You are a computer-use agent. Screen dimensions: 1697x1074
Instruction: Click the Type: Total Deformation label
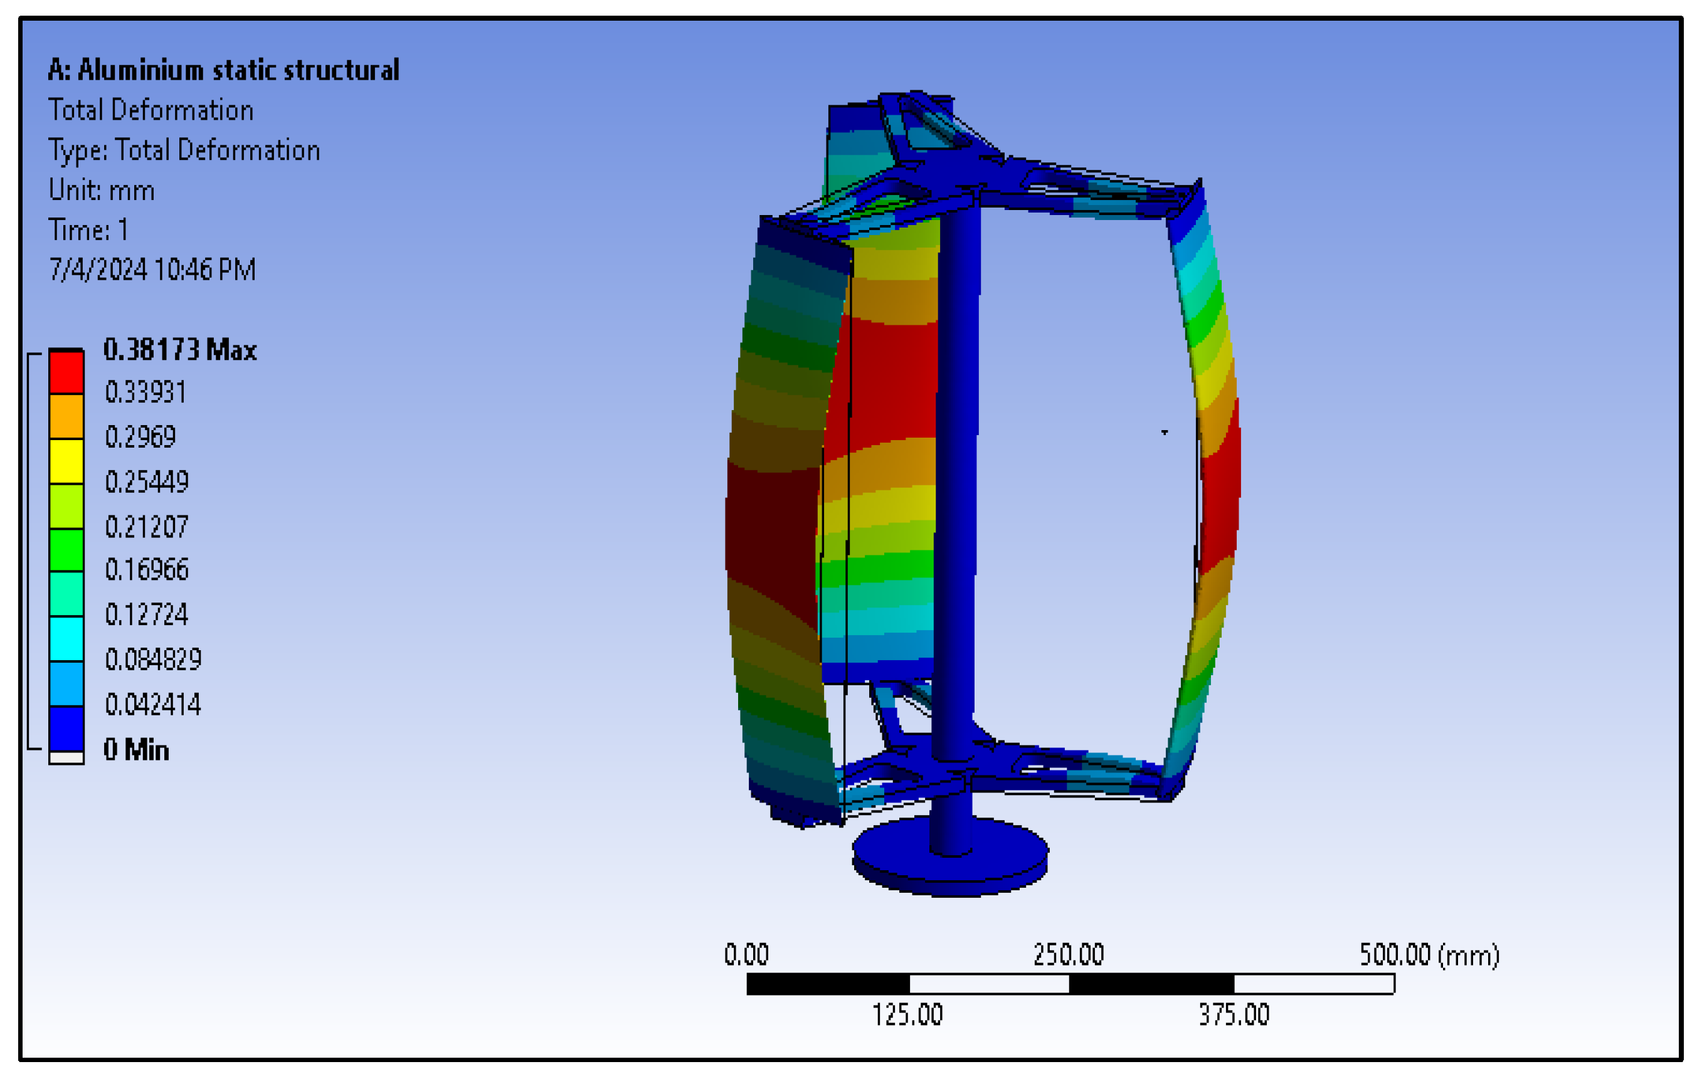tap(184, 150)
